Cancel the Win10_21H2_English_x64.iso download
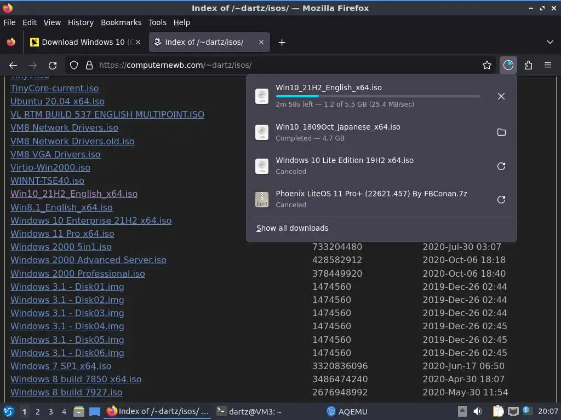This screenshot has width=561, height=420. point(501,96)
